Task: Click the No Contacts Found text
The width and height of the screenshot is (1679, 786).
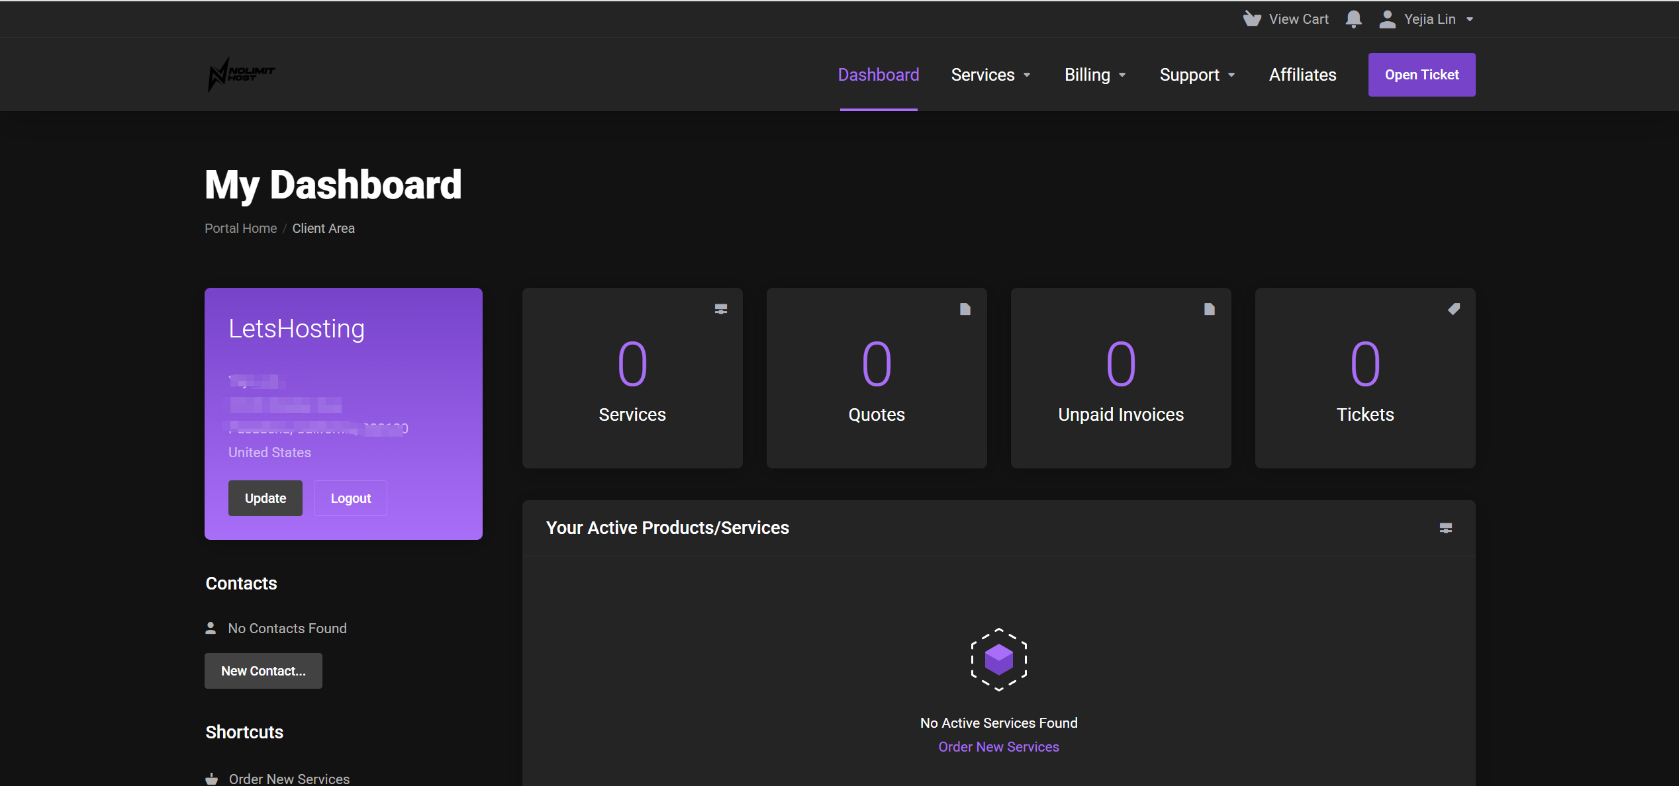Action: (x=287, y=629)
